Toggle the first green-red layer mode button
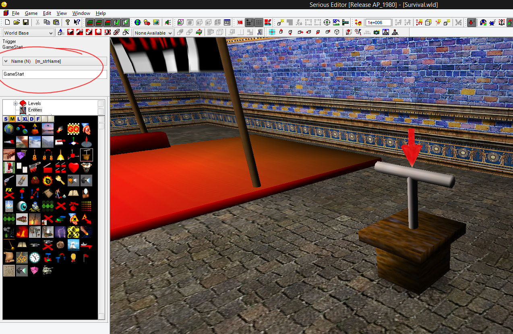This screenshot has width=513, height=334. [x=90, y=23]
